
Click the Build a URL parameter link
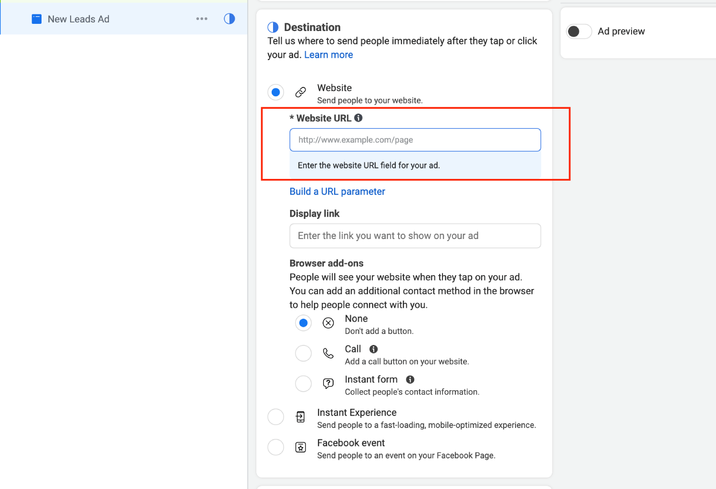point(337,191)
